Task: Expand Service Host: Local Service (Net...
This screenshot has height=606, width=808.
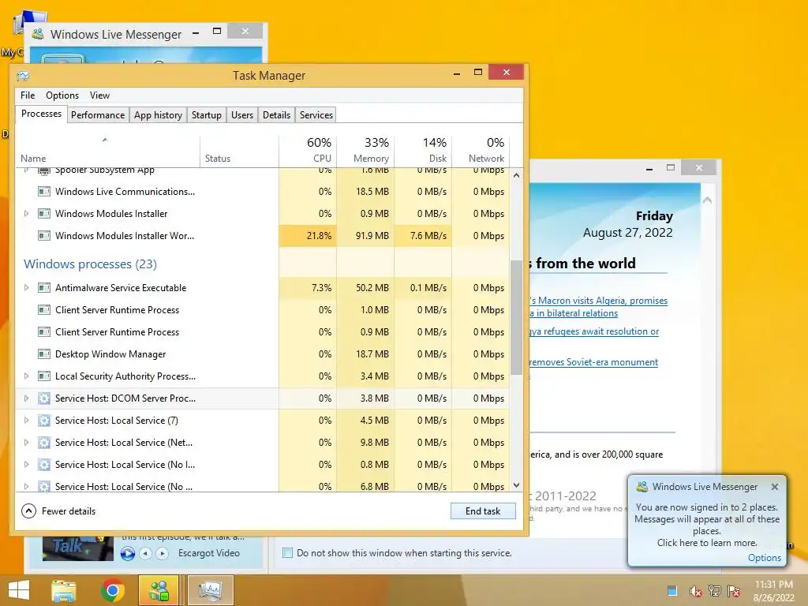Action: [26, 443]
